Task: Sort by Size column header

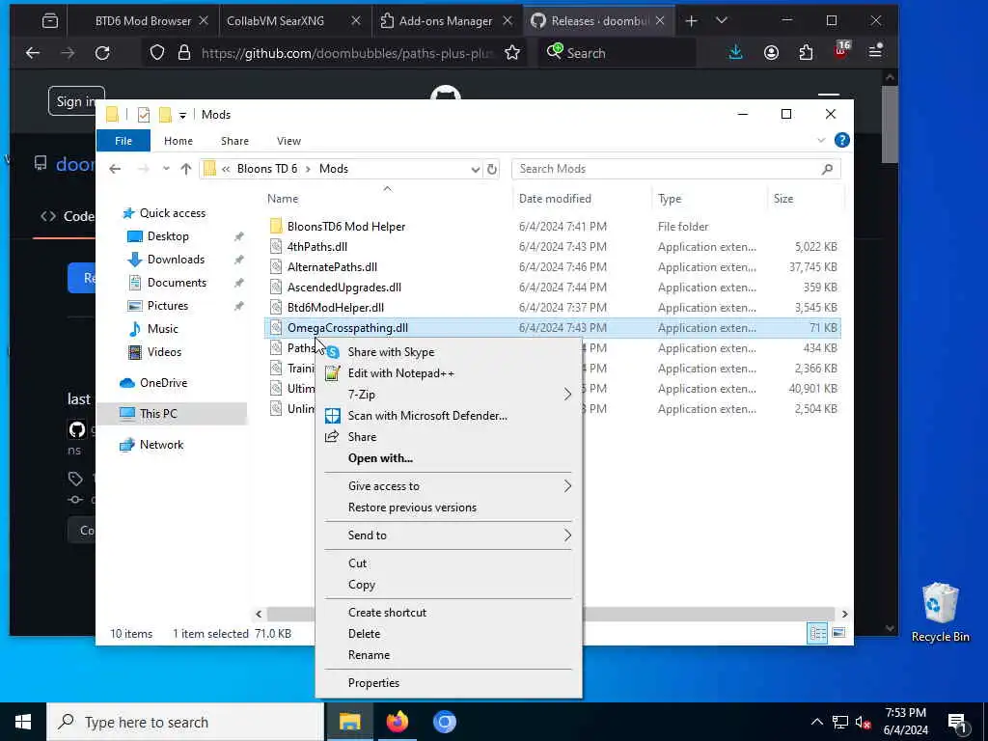Action: point(783,199)
